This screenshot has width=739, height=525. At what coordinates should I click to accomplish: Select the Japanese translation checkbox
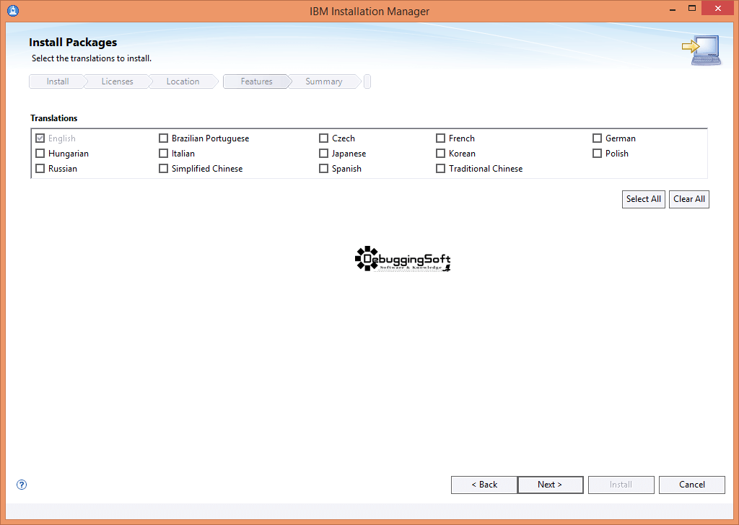tap(324, 154)
